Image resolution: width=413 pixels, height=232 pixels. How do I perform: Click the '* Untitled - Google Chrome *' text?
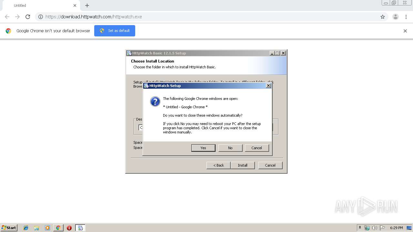[x=185, y=107]
